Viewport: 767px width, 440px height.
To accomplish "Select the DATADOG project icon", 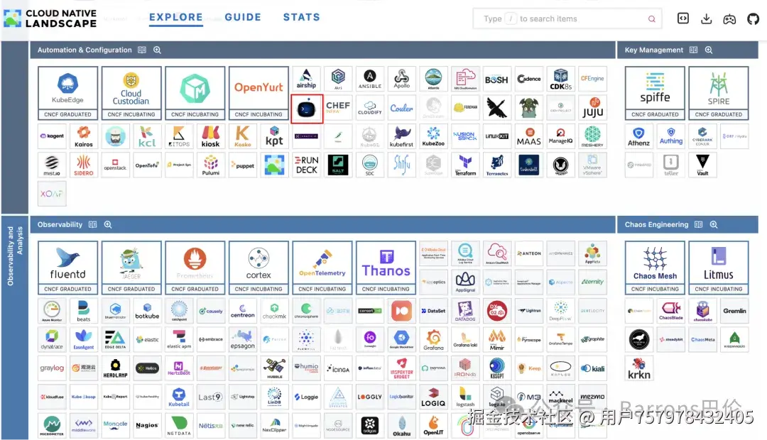I will [x=465, y=311].
